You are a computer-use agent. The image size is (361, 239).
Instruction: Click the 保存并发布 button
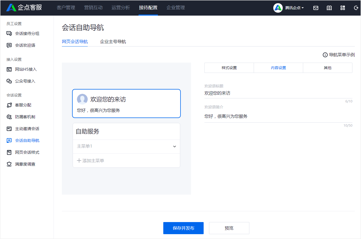click(183, 228)
